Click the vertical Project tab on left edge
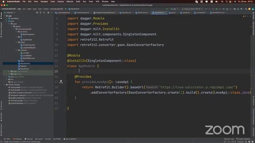Screen dimensions: 255x143 click(1, 16)
